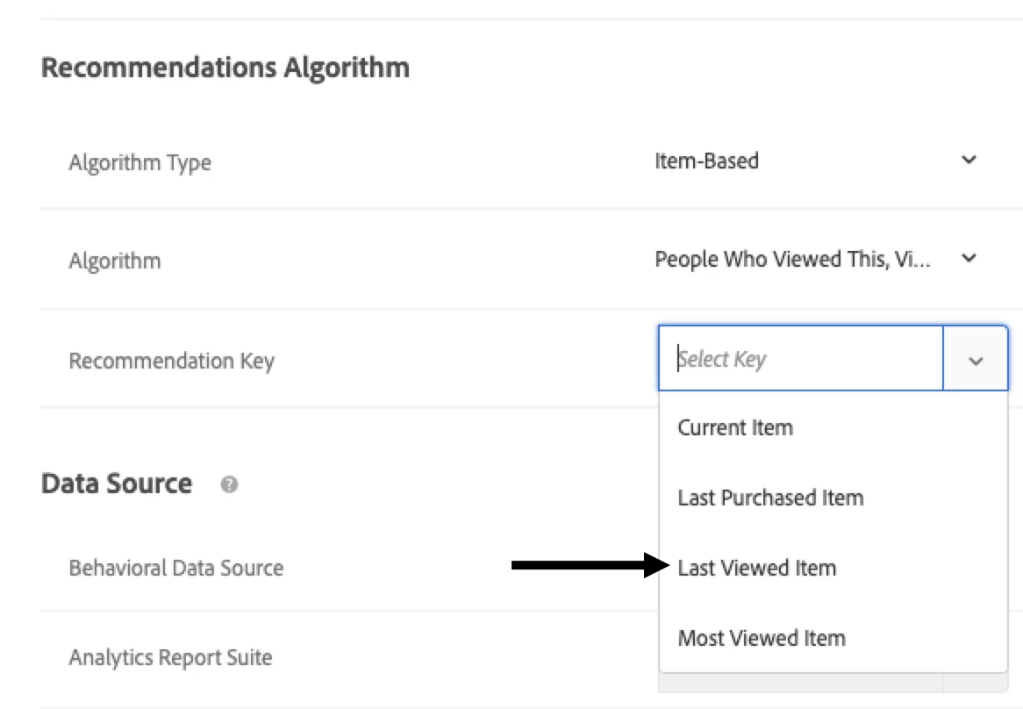Choose Current Item from the key list
The width and height of the screenshot is (1023, 709).
[735, 428]
